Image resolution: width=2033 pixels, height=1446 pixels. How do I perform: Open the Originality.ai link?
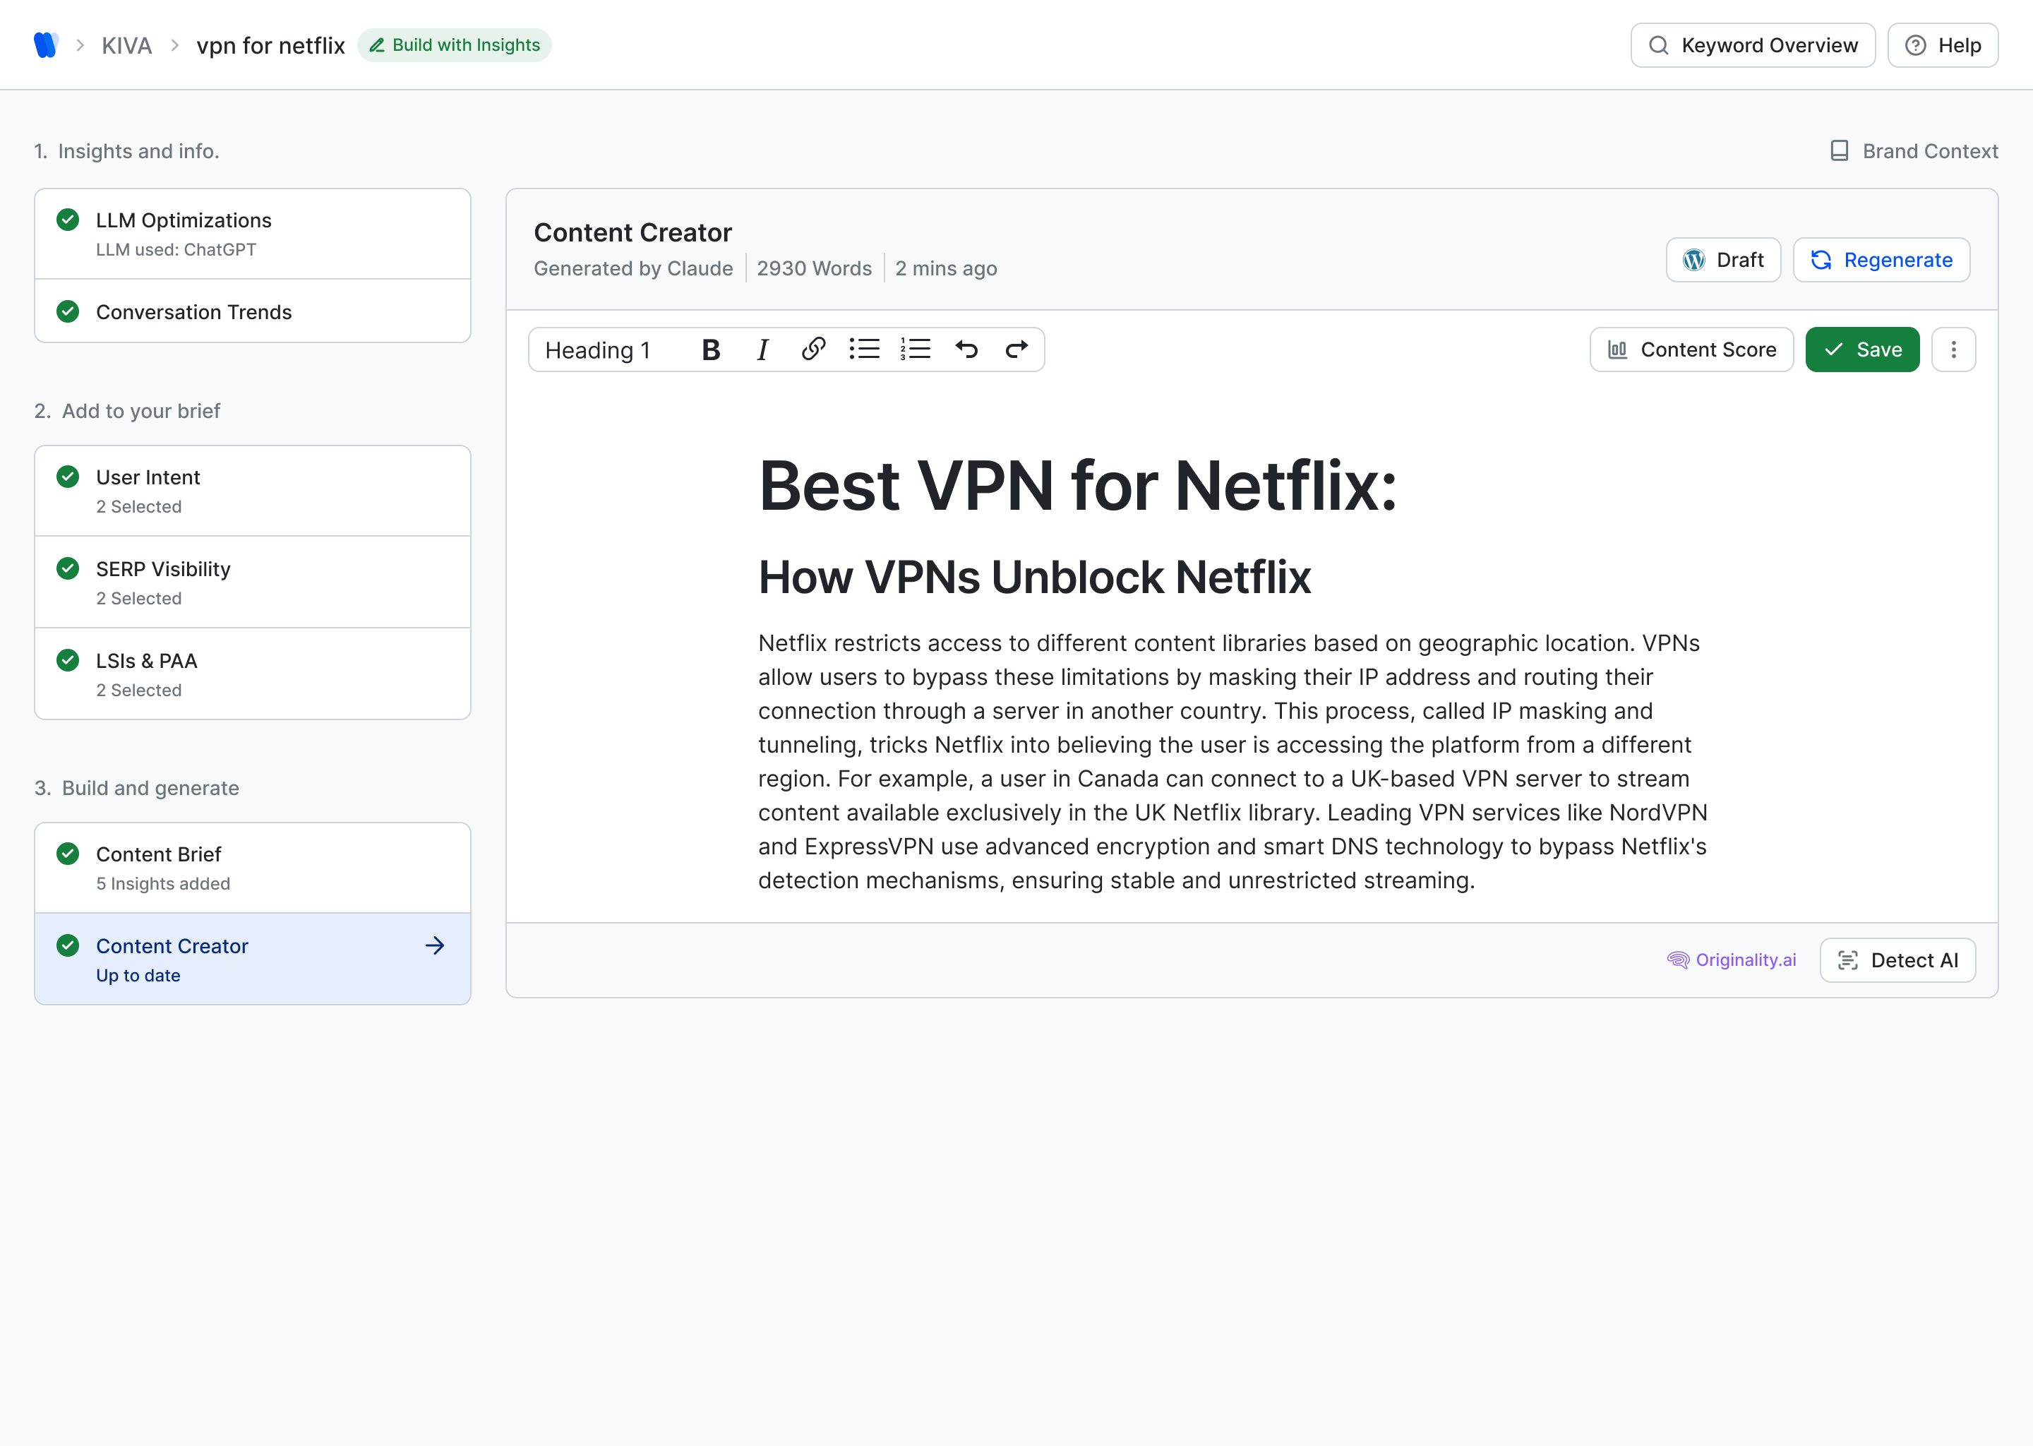tap(1732, 960)
